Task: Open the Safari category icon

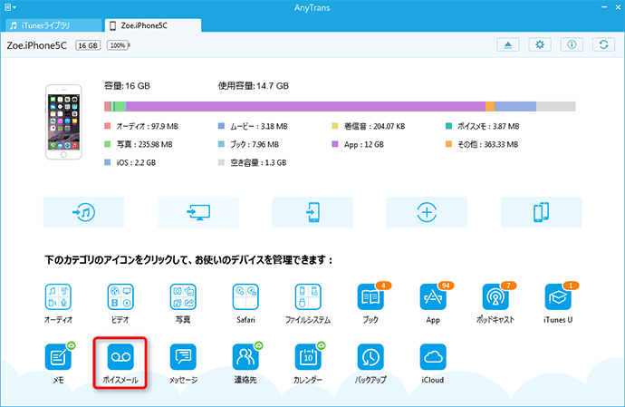Action: 245,297
